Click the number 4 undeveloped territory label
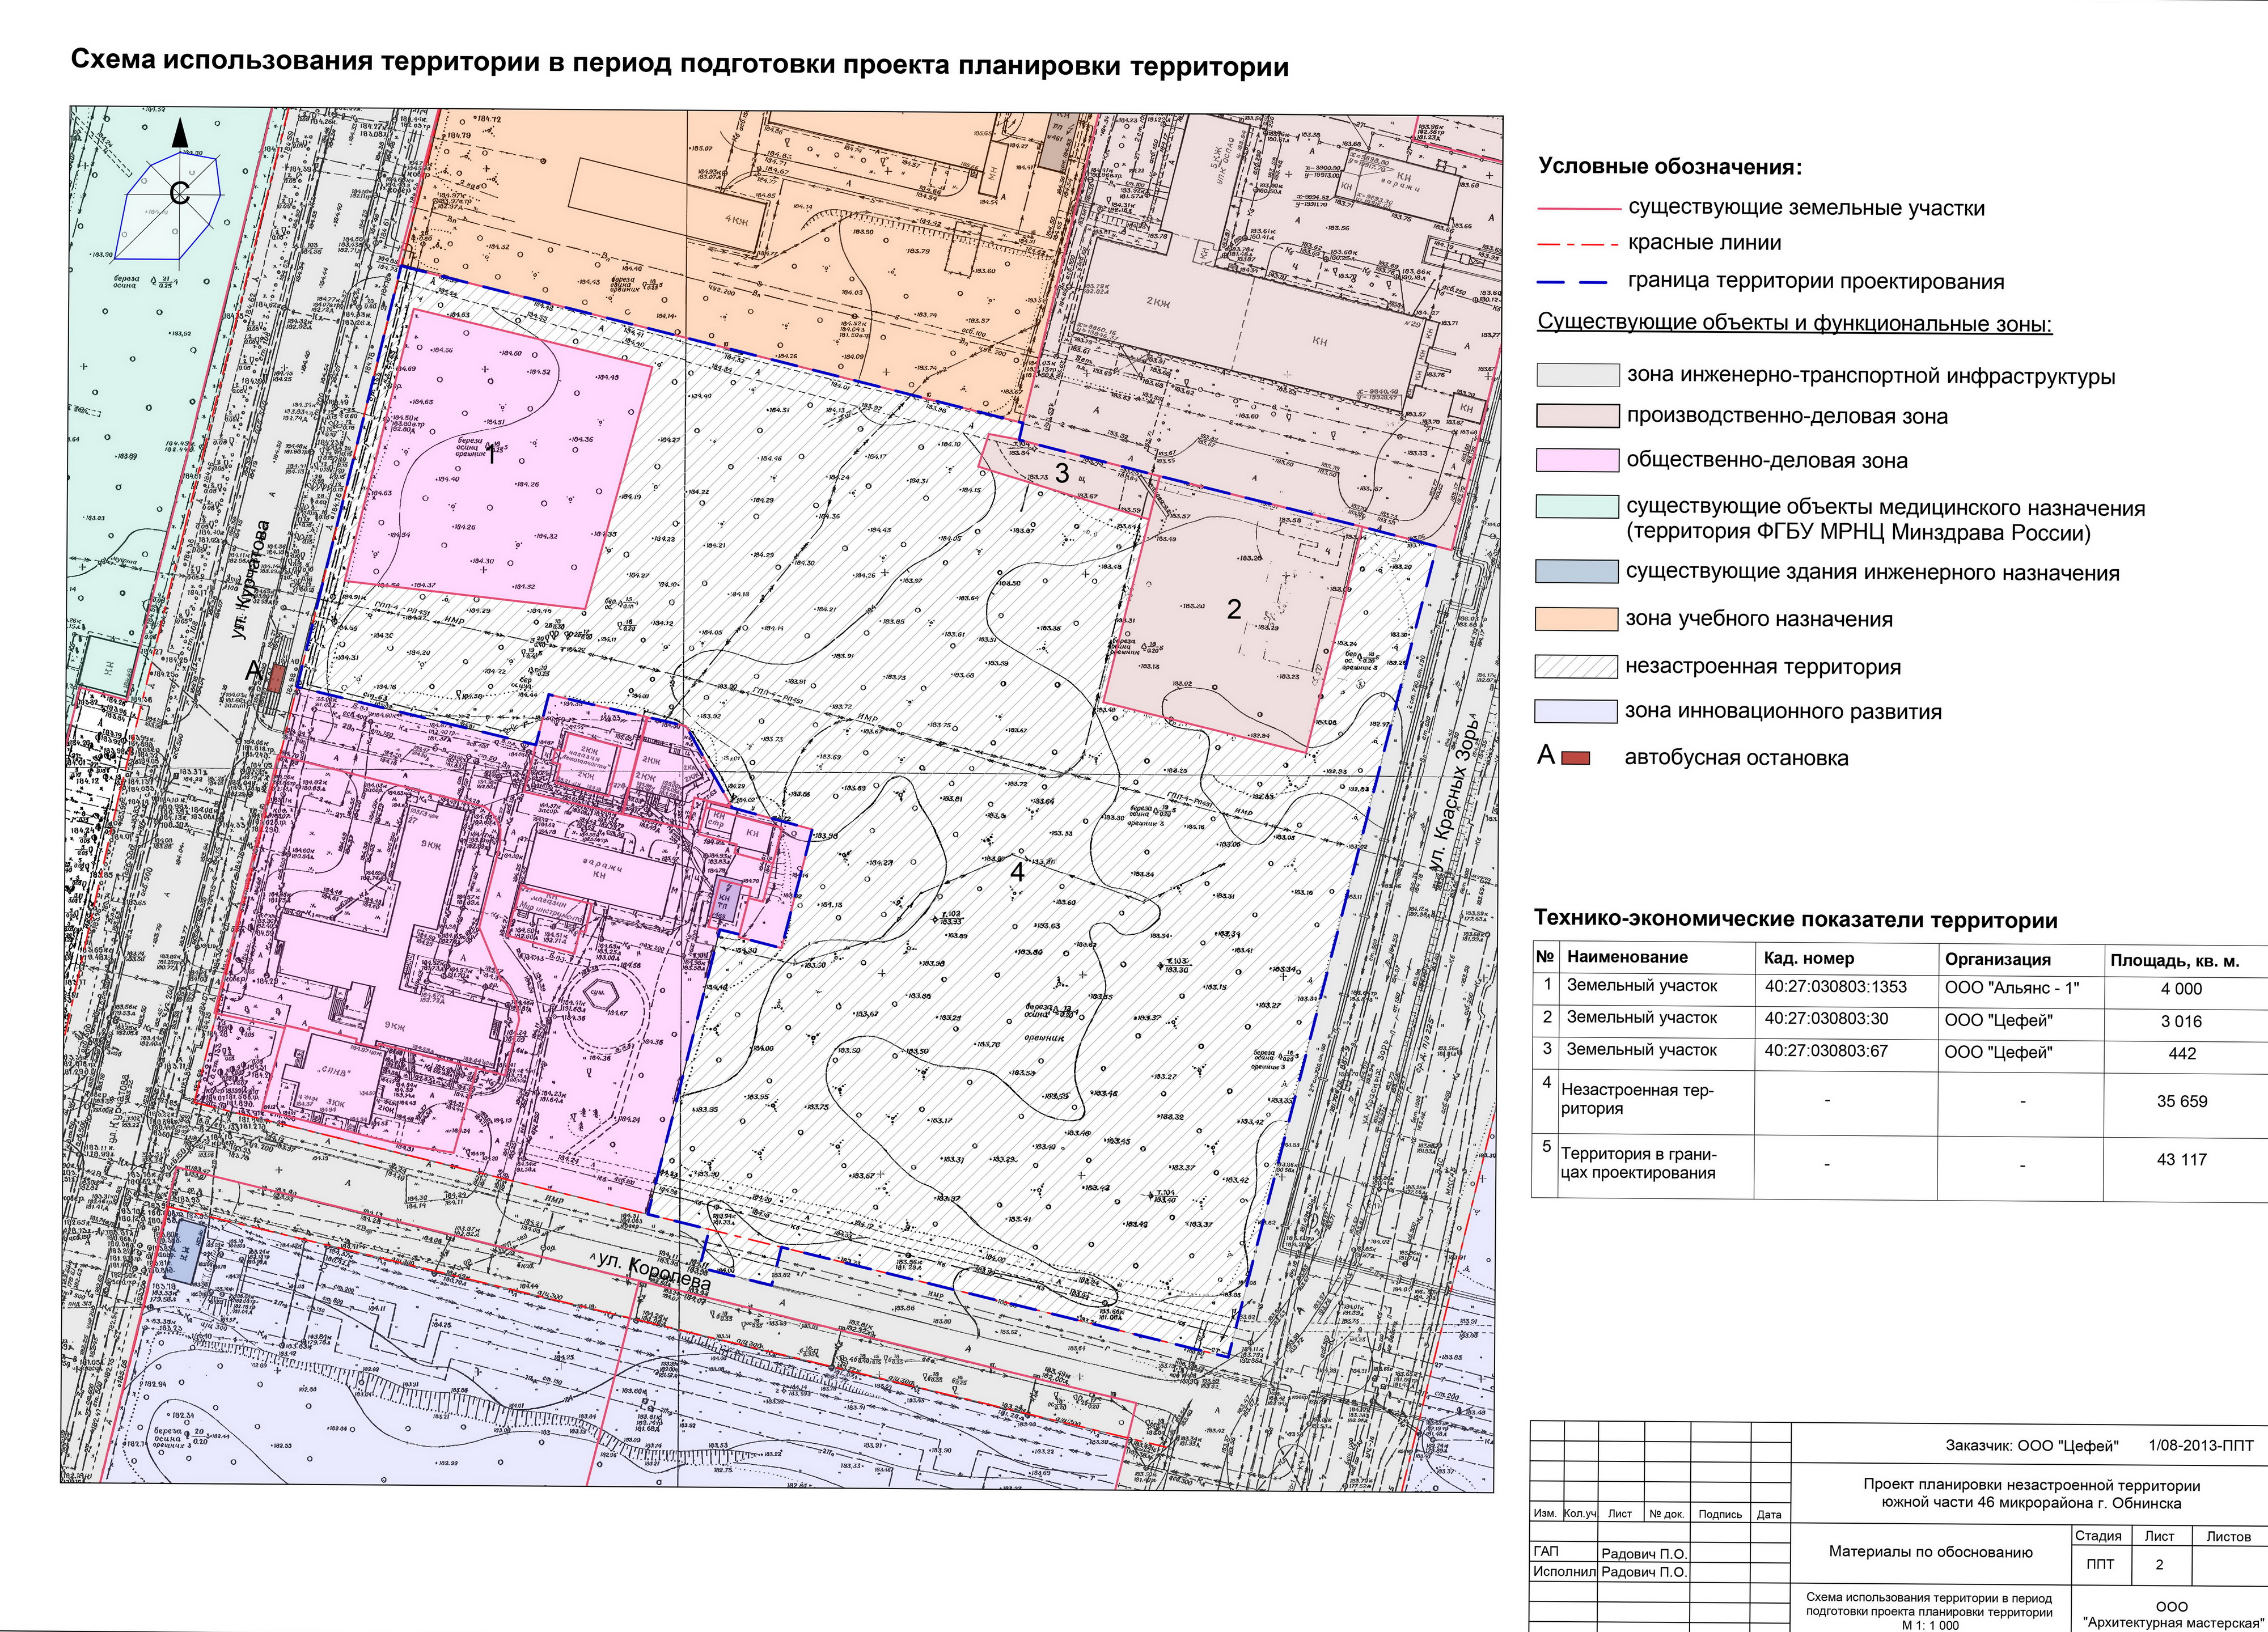The height and width of the screenshot is (1632, 2268). click(x=1017, y=872)
